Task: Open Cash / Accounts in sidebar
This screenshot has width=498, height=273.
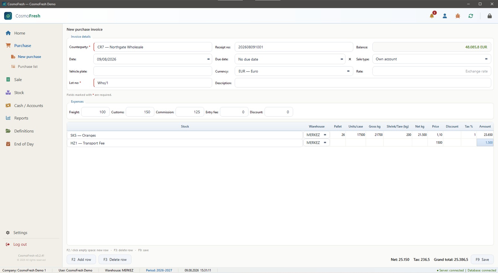Action: (x=28, y=106)
